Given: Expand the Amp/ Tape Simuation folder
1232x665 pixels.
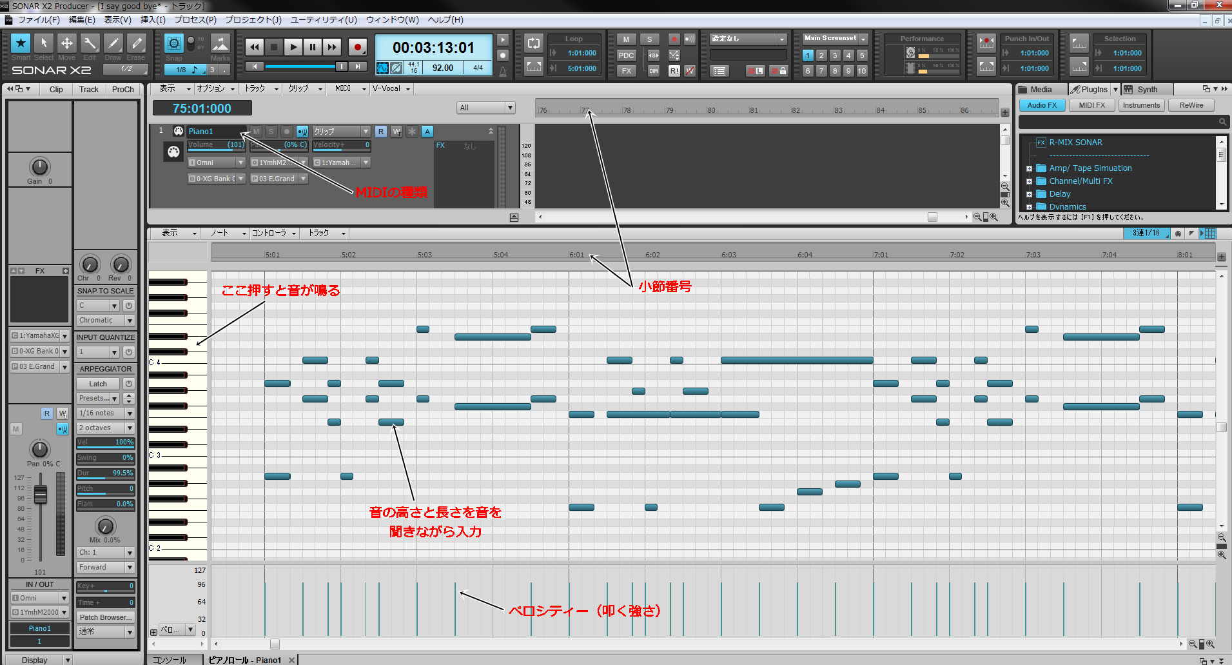Looking at the screenshot, I should click(x=1030, y=169).
